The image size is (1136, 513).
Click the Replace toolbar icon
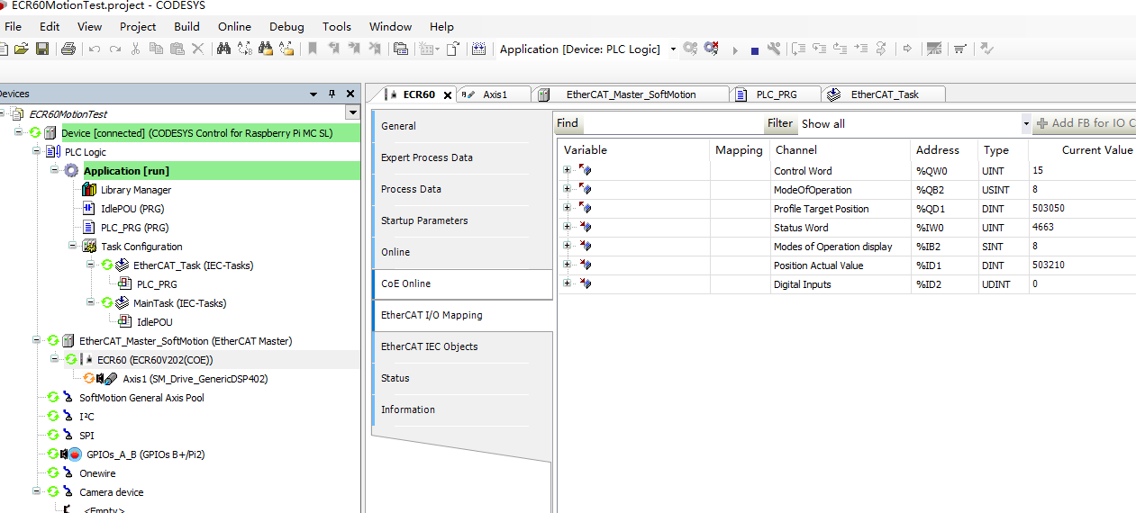(245, 49)
